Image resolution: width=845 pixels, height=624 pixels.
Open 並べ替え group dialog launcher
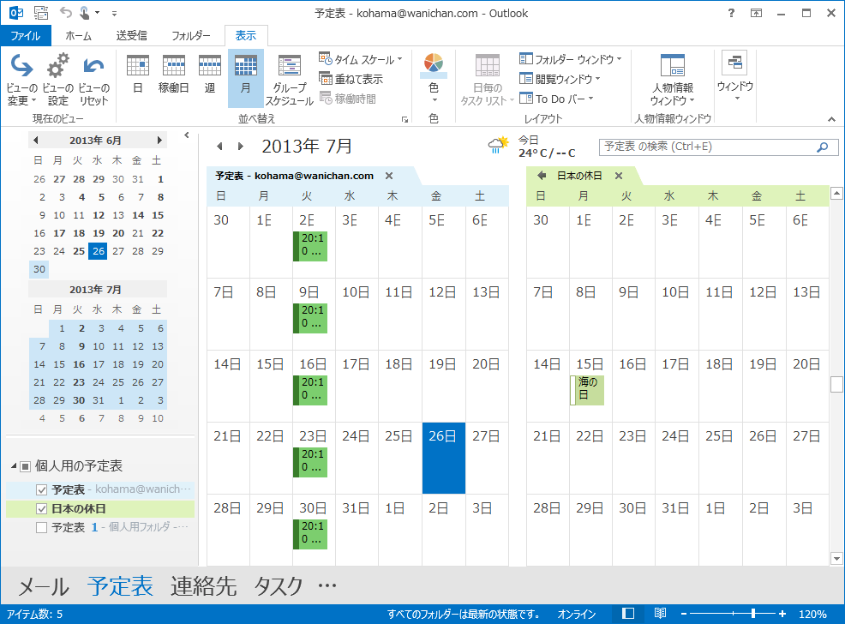tap(405, 120)
